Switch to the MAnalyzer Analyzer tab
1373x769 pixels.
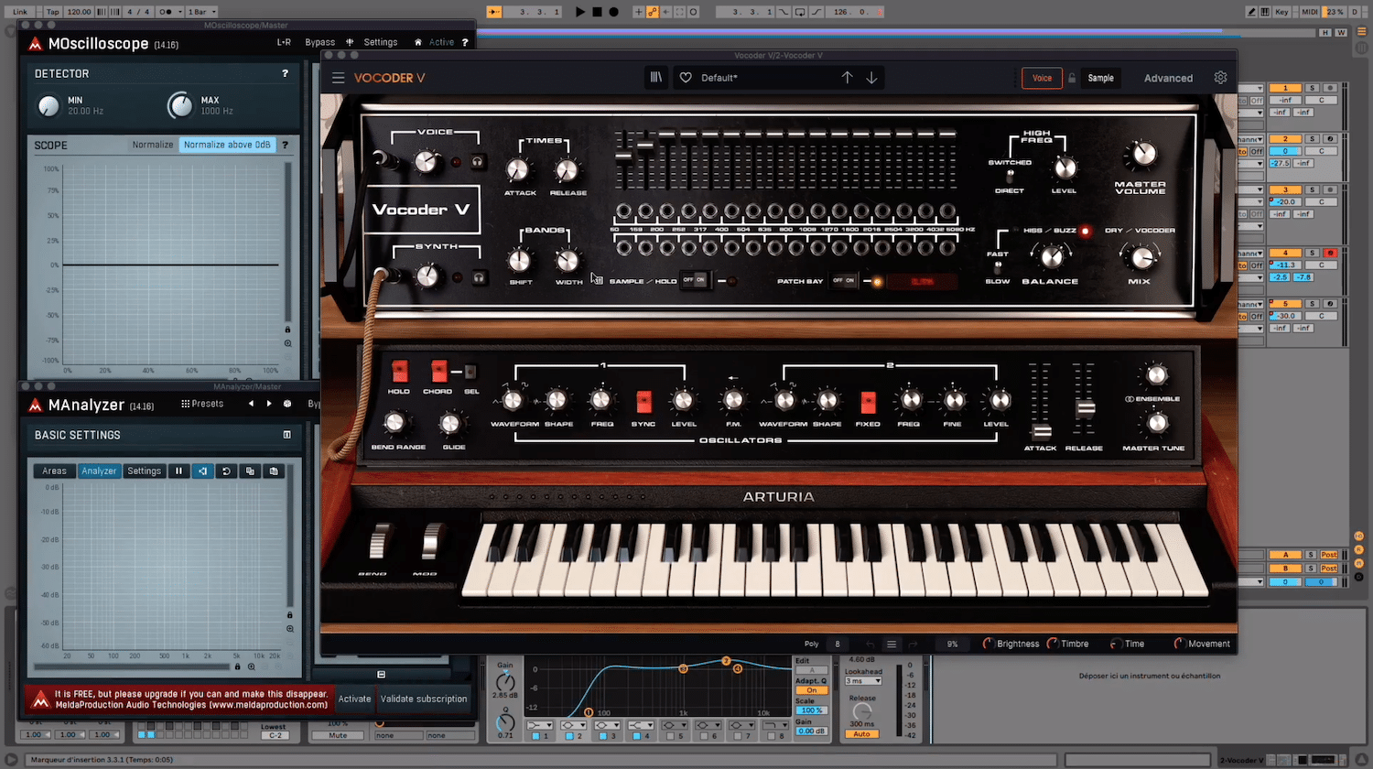click(x=99, y=471)
